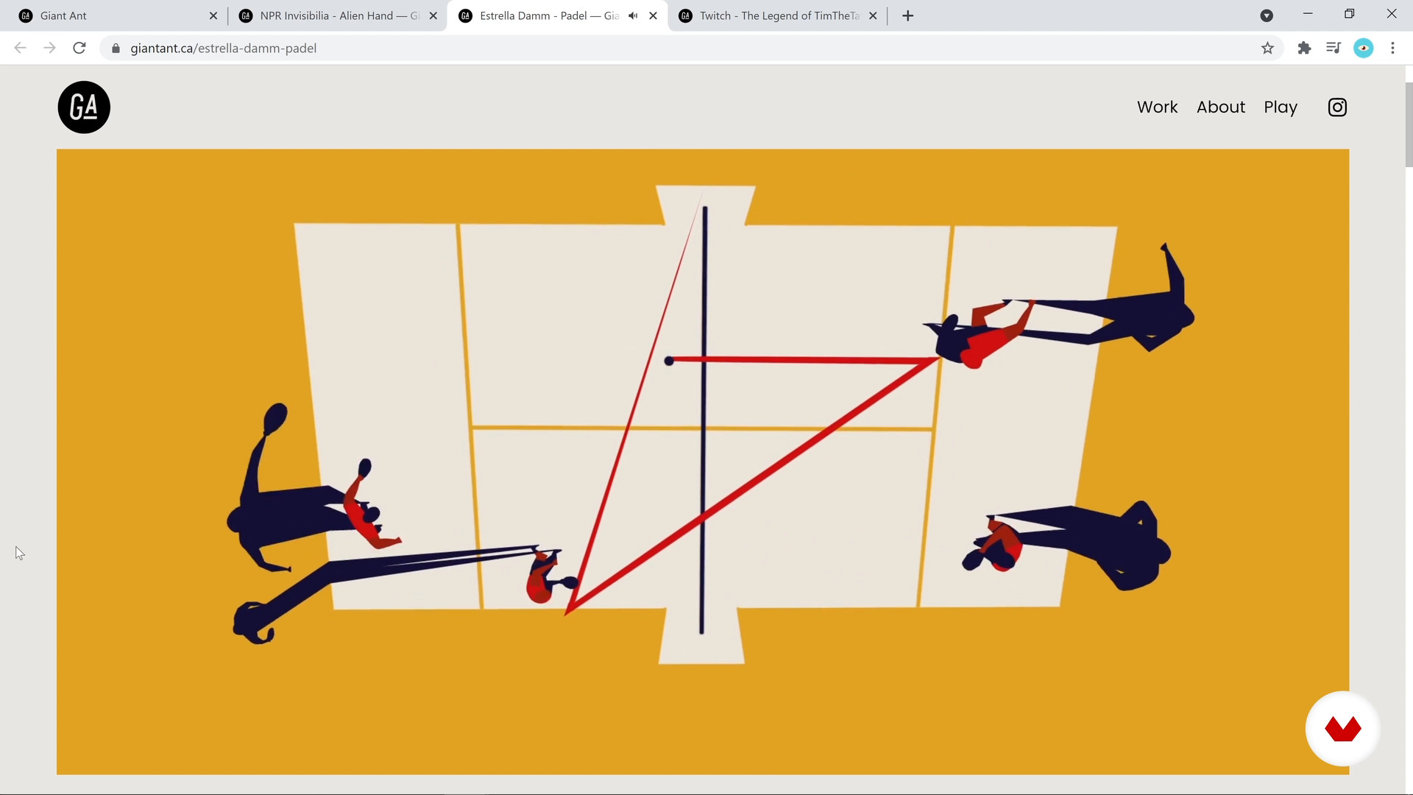Open the Instagram icon link
Image resolution: width=1413 pixels, height=795 pixels.
[x=1337, y=107]
